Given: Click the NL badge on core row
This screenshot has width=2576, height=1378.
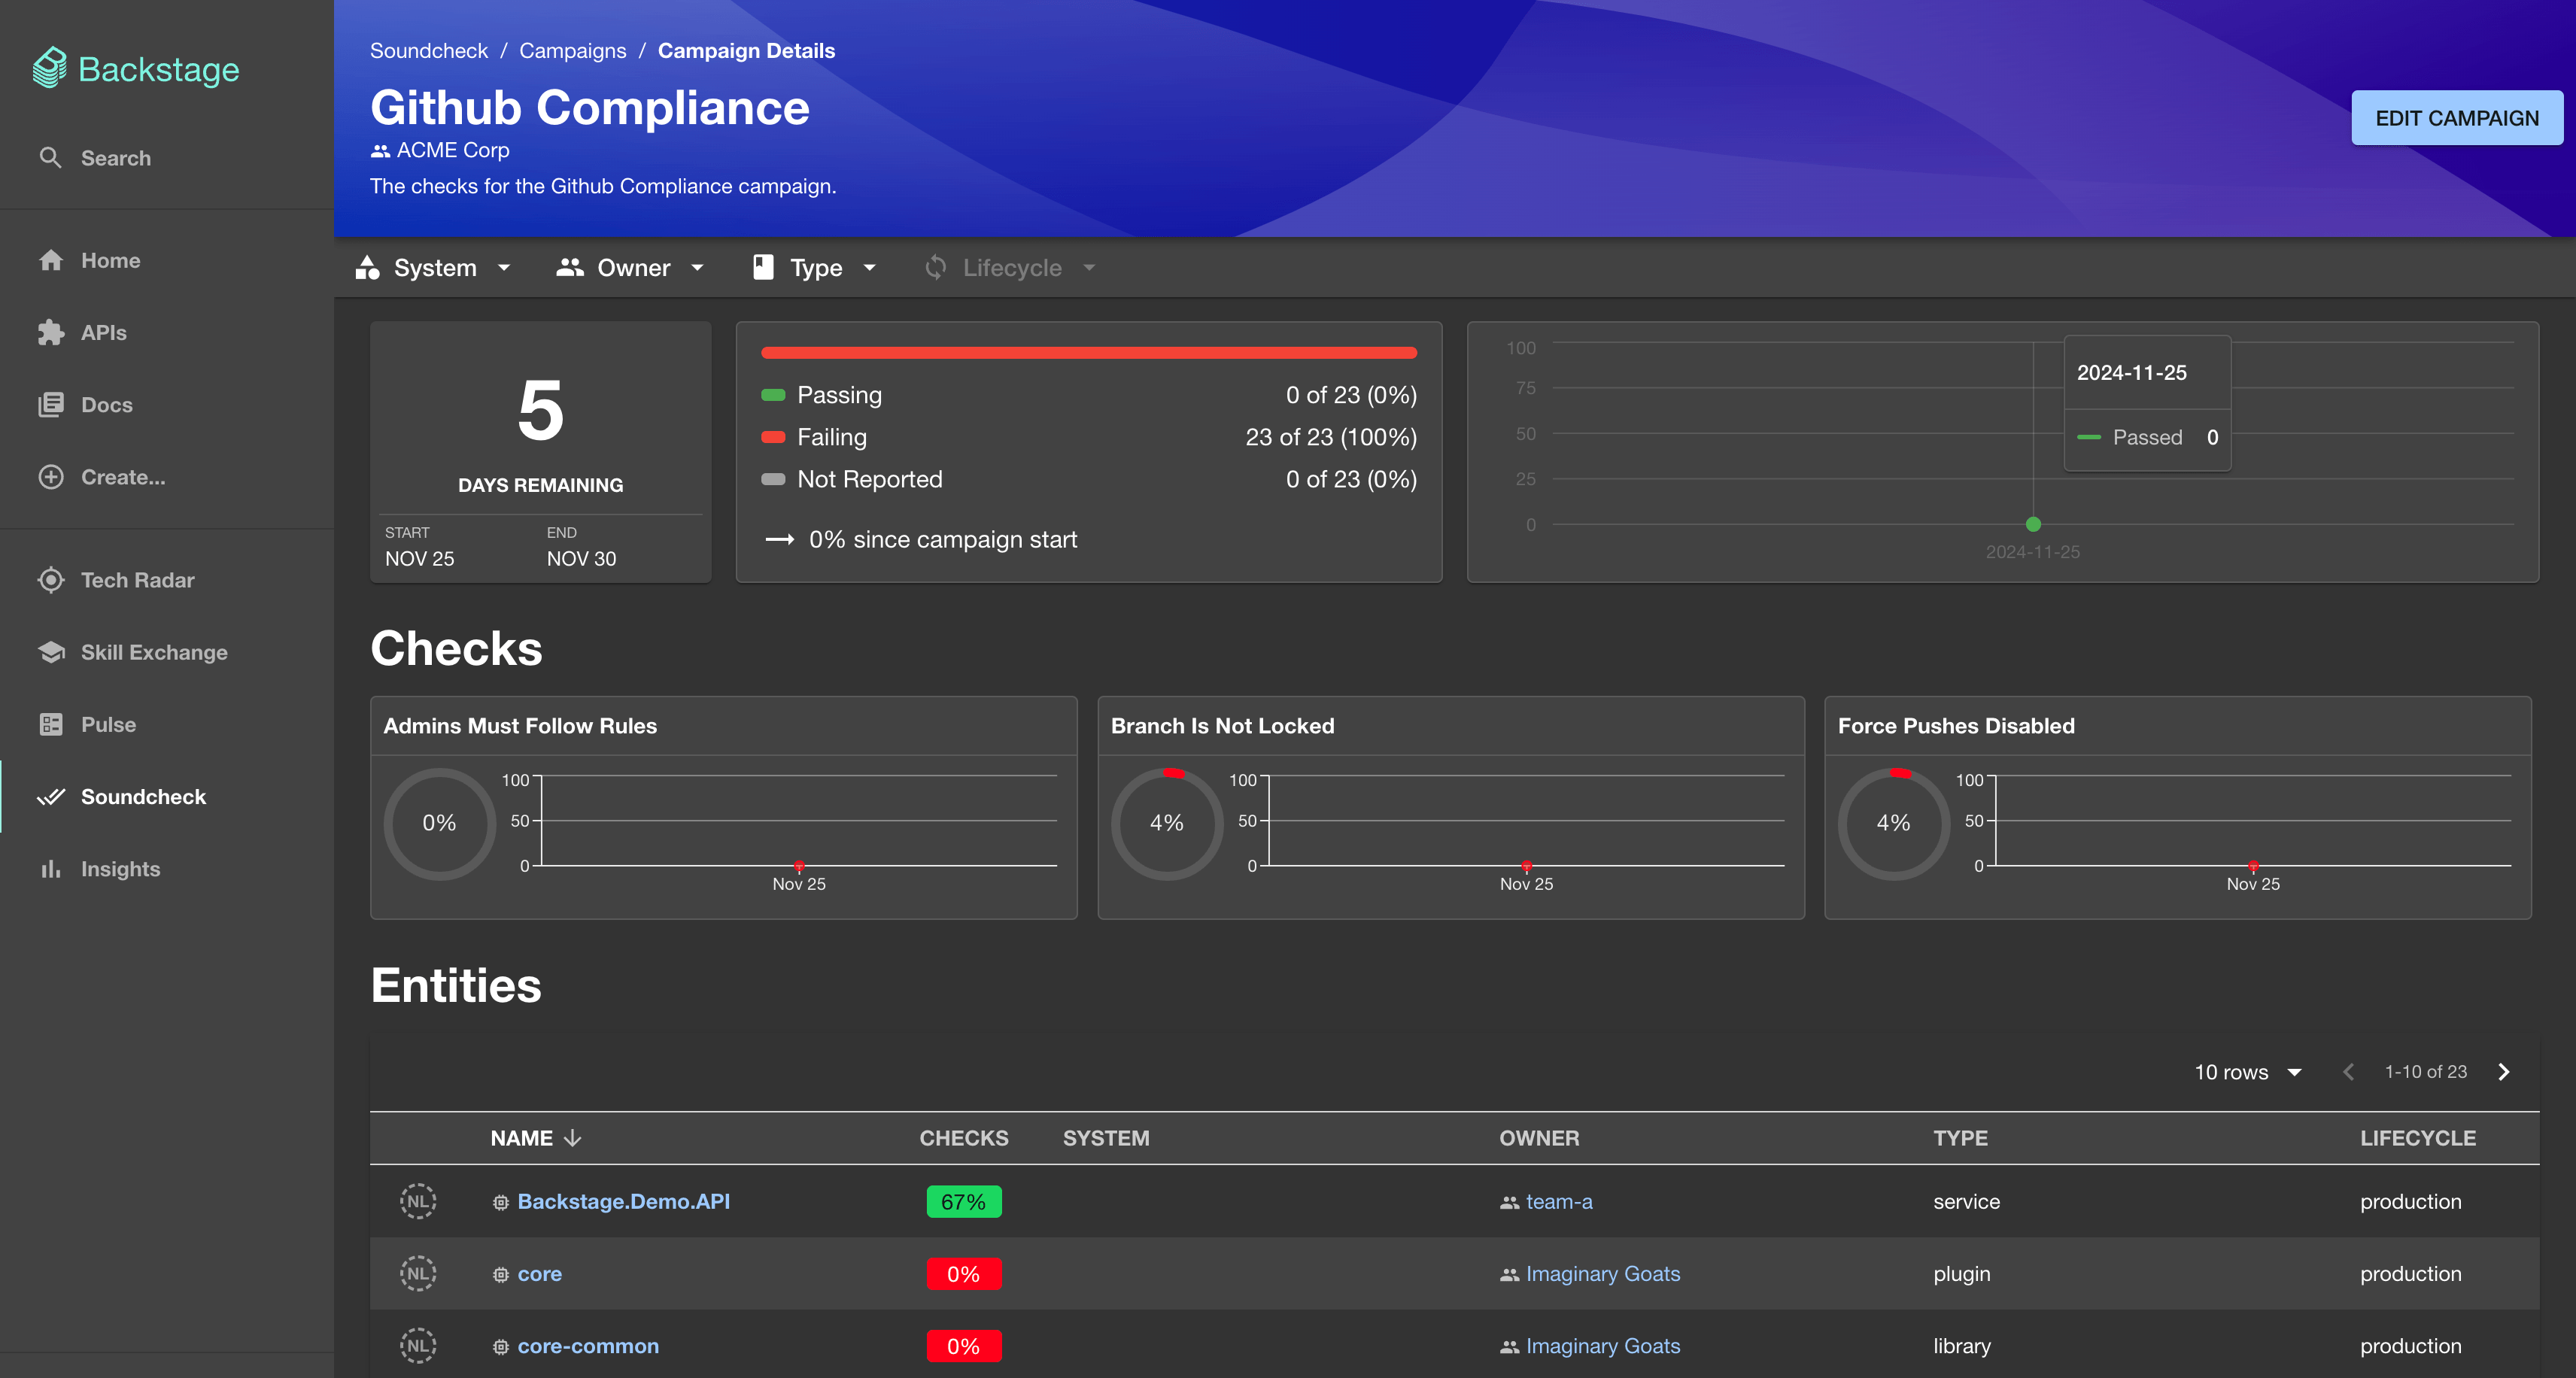Looking at the screenshot, I should (x=418, y=1273).
